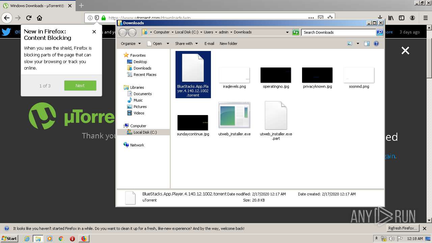Change view icon in Explorer
This screenshot has width=432, height=243.
tap(350, 44)
